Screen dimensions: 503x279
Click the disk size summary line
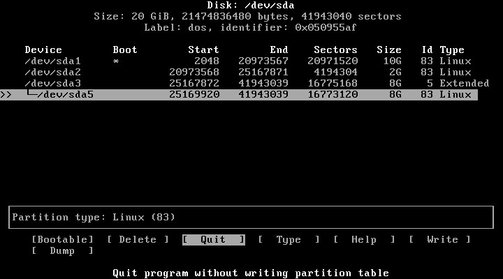coord(247,16)
